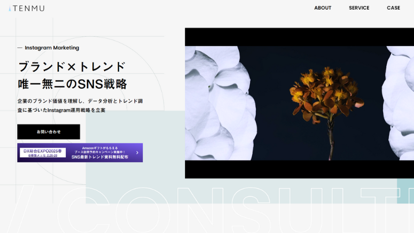Click the white DX総合EXPO2025春 label
Image resolution: width=414 pixels, height=233 pixels.
(43, 152)
